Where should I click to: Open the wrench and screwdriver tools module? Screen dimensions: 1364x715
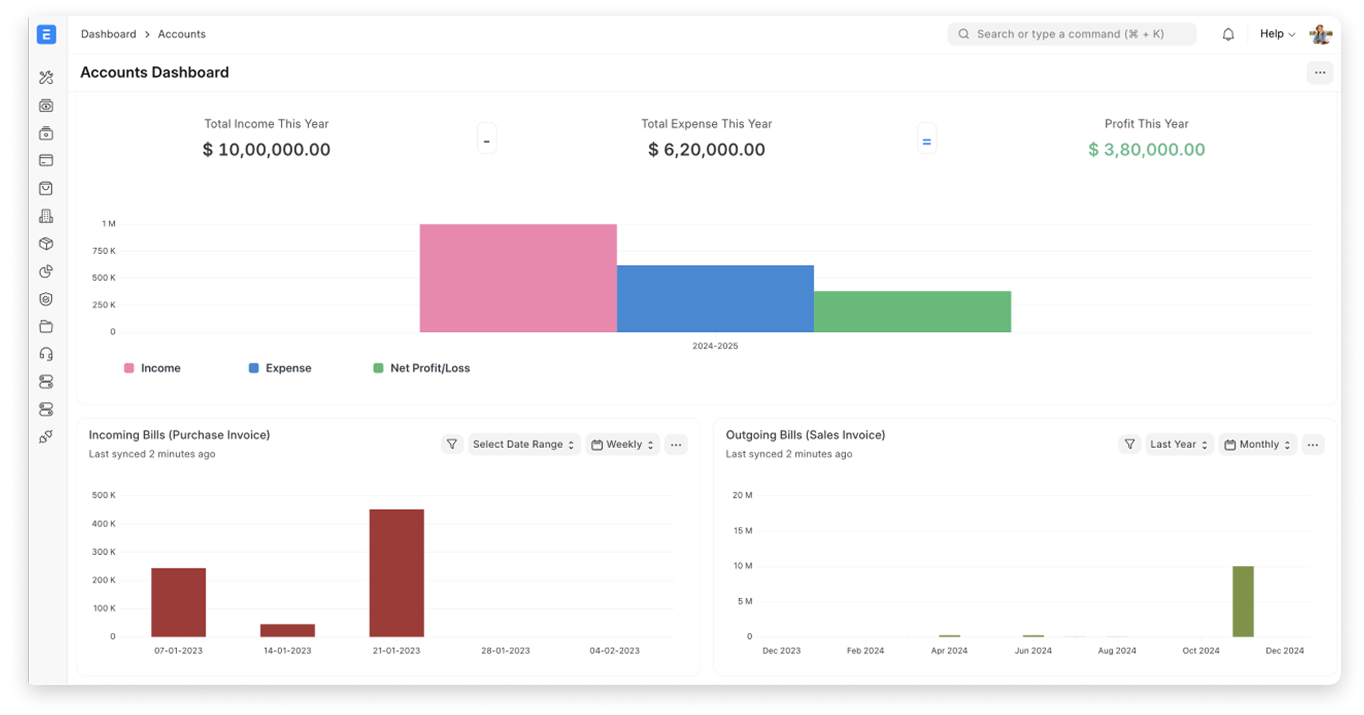[x=46, y=78]
